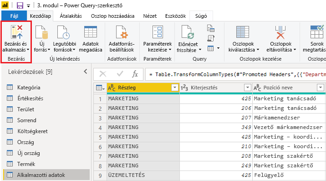Collapse the Lekérdezések pane chevron
The image size is (326, 181).
86,72
